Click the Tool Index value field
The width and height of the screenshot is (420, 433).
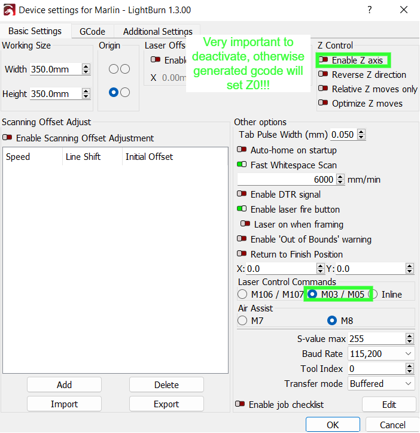click(x=377, y=369)
